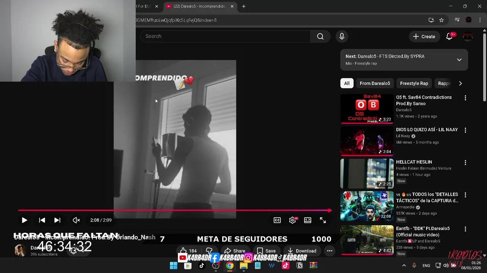The height and width of the screenshot is (273, 487).
Task: Select the partially shown Rapping chip
Action: [444, 83]
